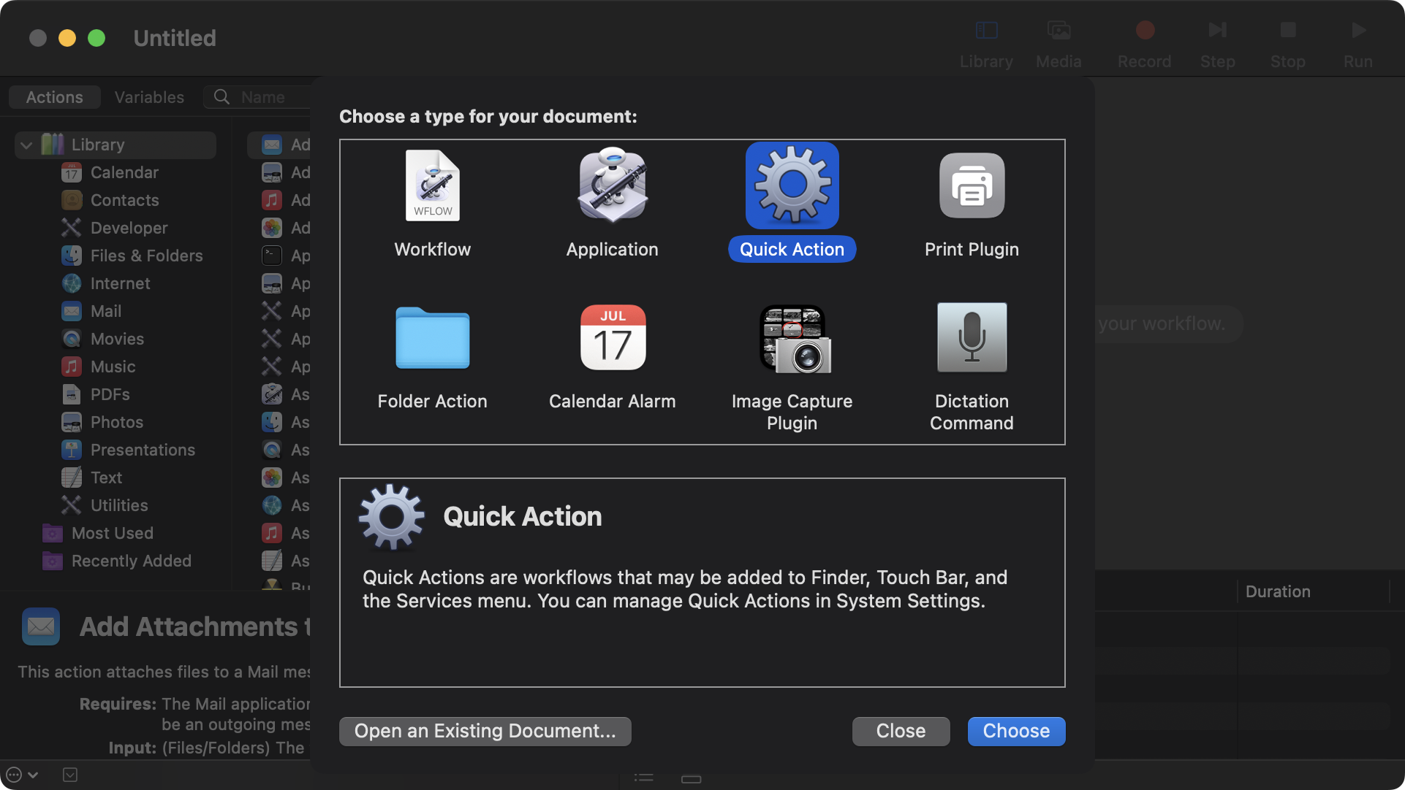
Task: Select the Mail category in the sidebar
Action: click(x=105, y=310)
